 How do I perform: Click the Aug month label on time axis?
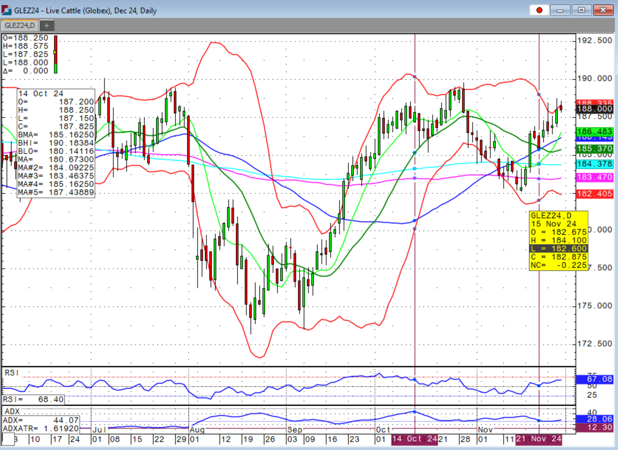click(x=197, y=430)
